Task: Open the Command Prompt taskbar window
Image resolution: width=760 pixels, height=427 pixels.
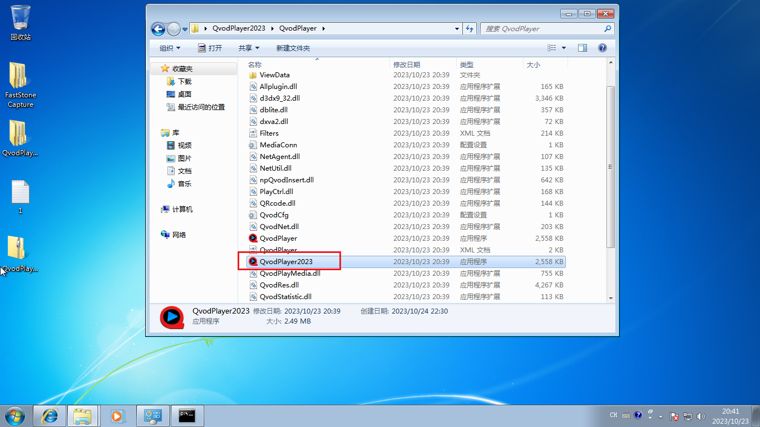Action: pos(187,415)
